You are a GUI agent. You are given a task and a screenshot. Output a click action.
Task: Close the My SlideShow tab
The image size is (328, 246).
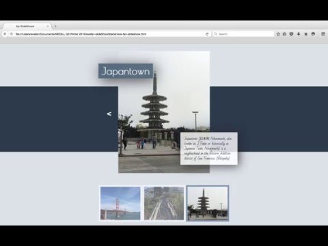48,26
